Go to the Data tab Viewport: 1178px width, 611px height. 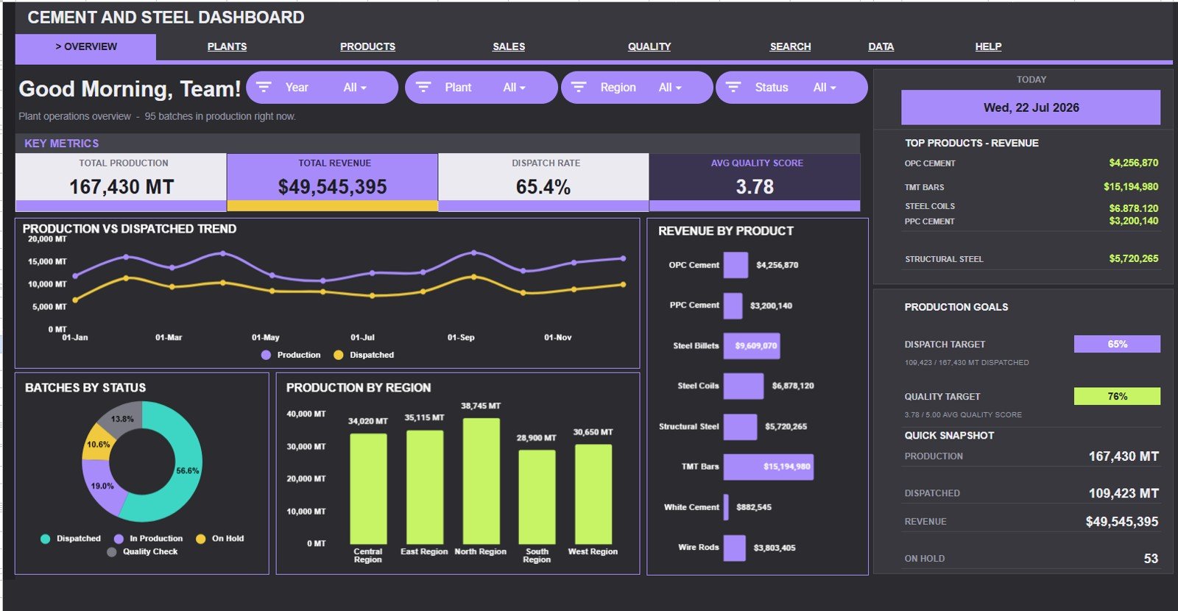point(881,46)
